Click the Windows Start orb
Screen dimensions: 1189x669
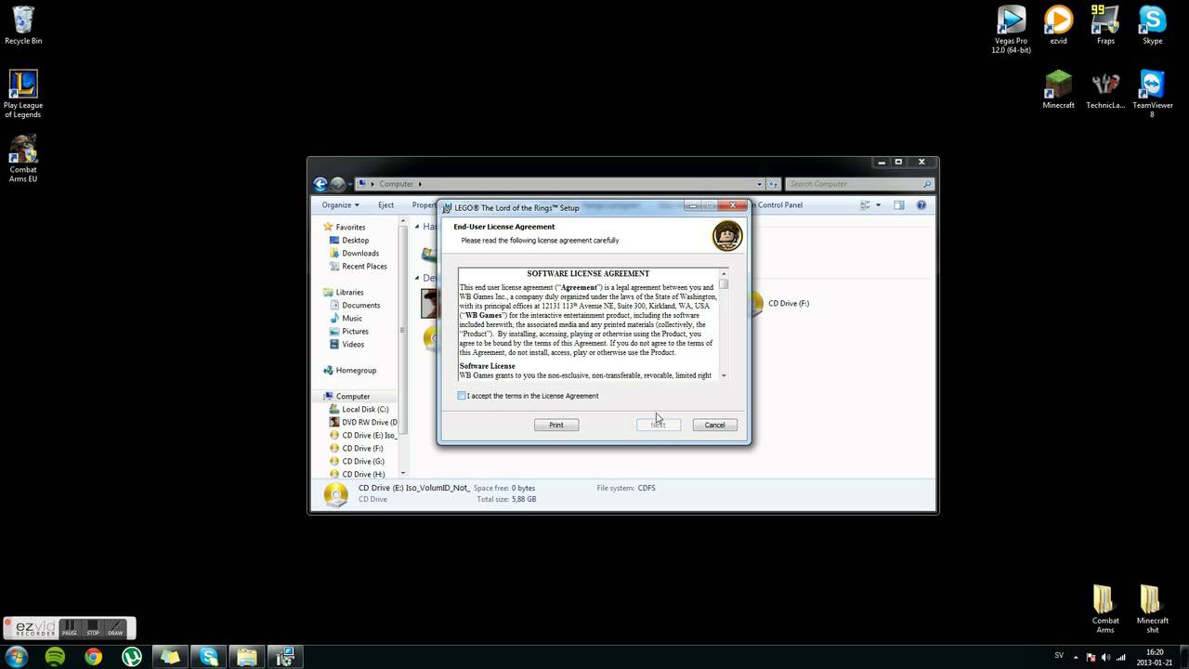point(16,656)
